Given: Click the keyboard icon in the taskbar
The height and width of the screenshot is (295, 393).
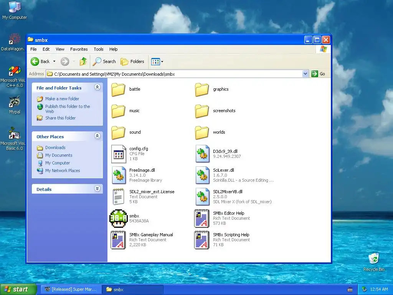Looking at the screenshot, I should (350, 290).
